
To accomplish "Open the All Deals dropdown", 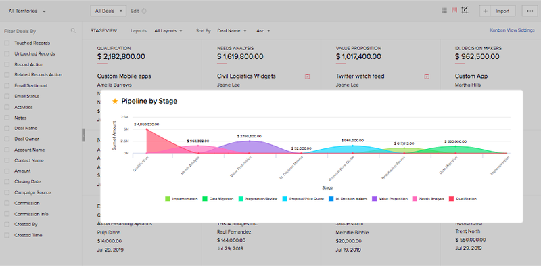I will [108, 11].
